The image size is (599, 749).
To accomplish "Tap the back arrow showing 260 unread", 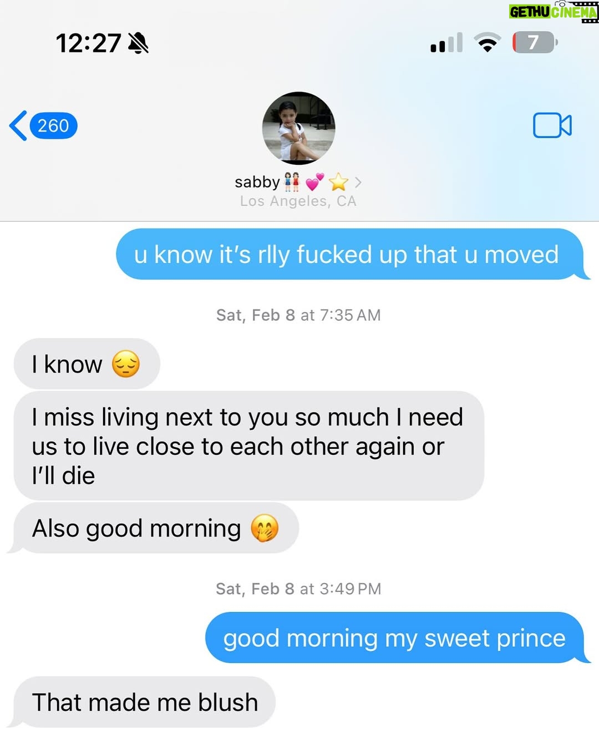I will coord(43,126).
